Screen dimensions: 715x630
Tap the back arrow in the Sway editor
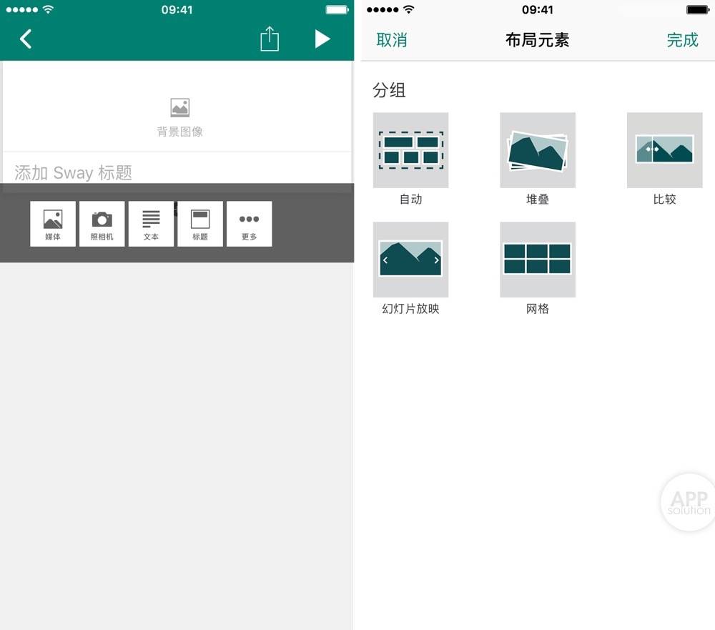click(26, 39)
